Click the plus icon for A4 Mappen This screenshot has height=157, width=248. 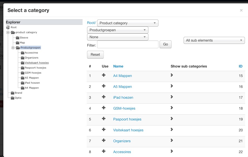pyautogui.click(x=103, y=75)
